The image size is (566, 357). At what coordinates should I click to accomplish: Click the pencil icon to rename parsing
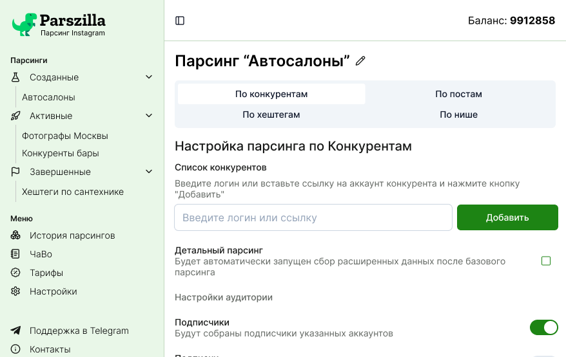pyautogui.click(x=360, y=61)
